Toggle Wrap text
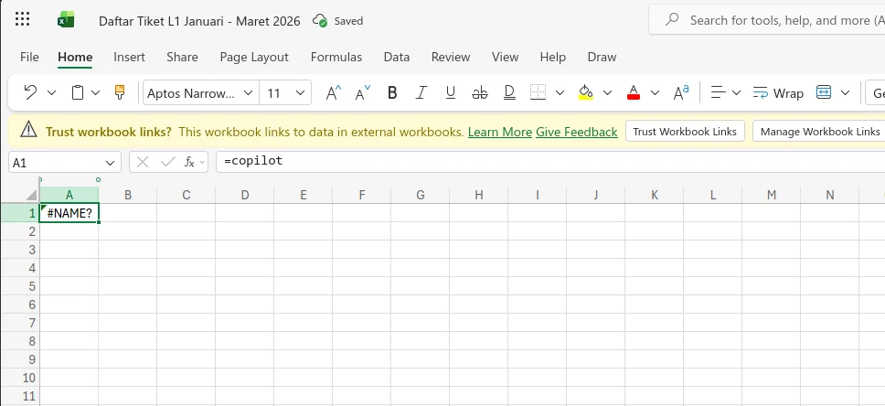885x406 pixels. (778, 92)
